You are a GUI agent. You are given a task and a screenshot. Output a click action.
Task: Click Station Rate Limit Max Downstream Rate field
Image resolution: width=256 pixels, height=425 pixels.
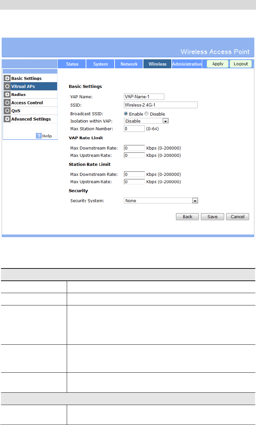click(x=134, y=174)
